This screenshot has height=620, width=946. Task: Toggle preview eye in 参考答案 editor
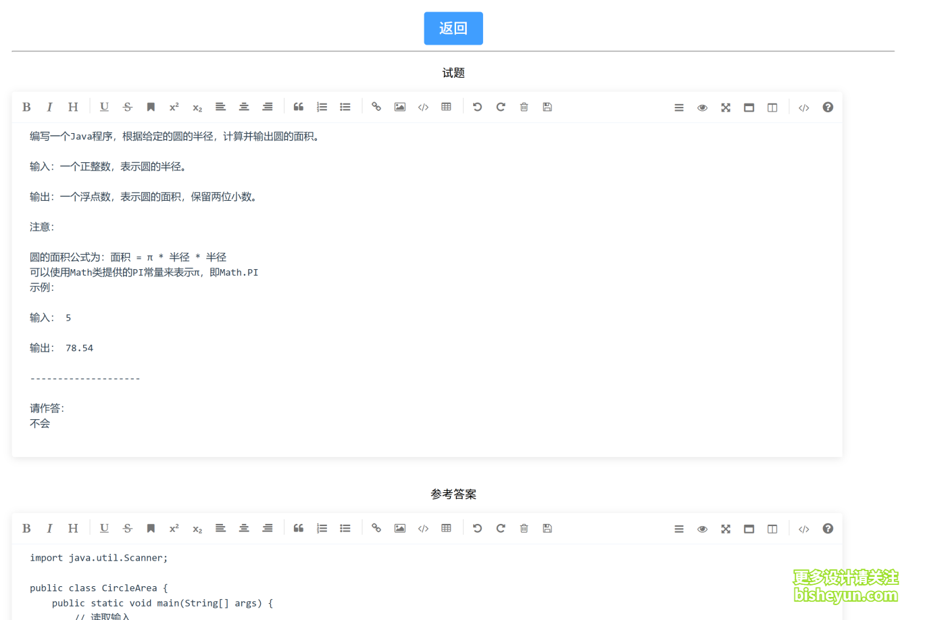(x=702, y=529)
